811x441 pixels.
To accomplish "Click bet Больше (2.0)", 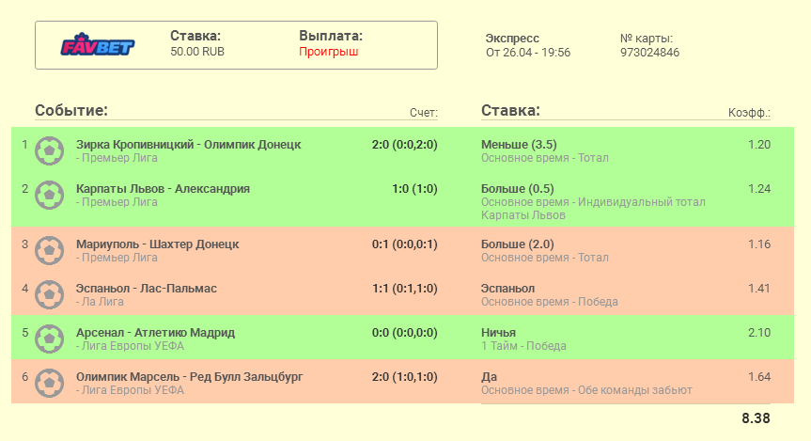I will click(517, 244).
